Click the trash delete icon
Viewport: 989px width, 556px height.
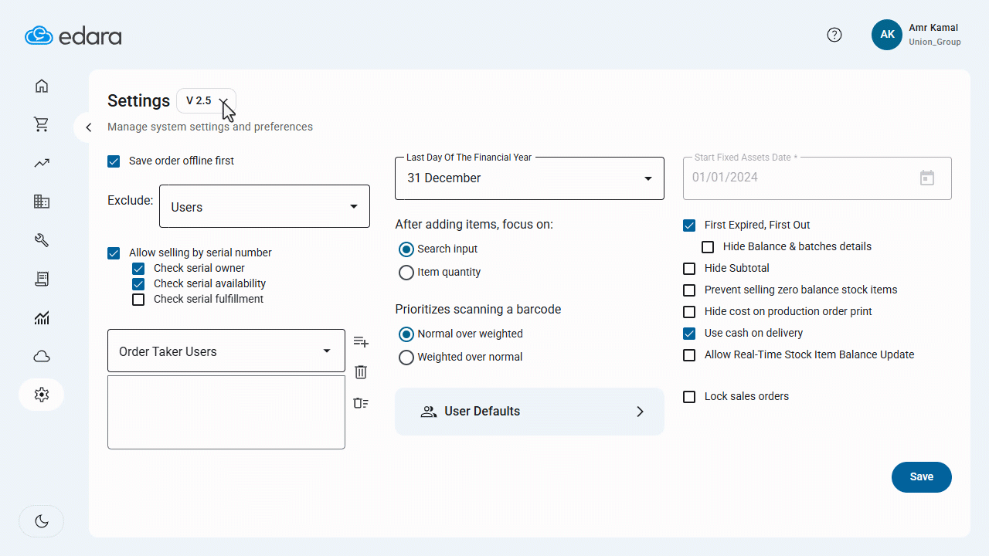tap(361, 372)
